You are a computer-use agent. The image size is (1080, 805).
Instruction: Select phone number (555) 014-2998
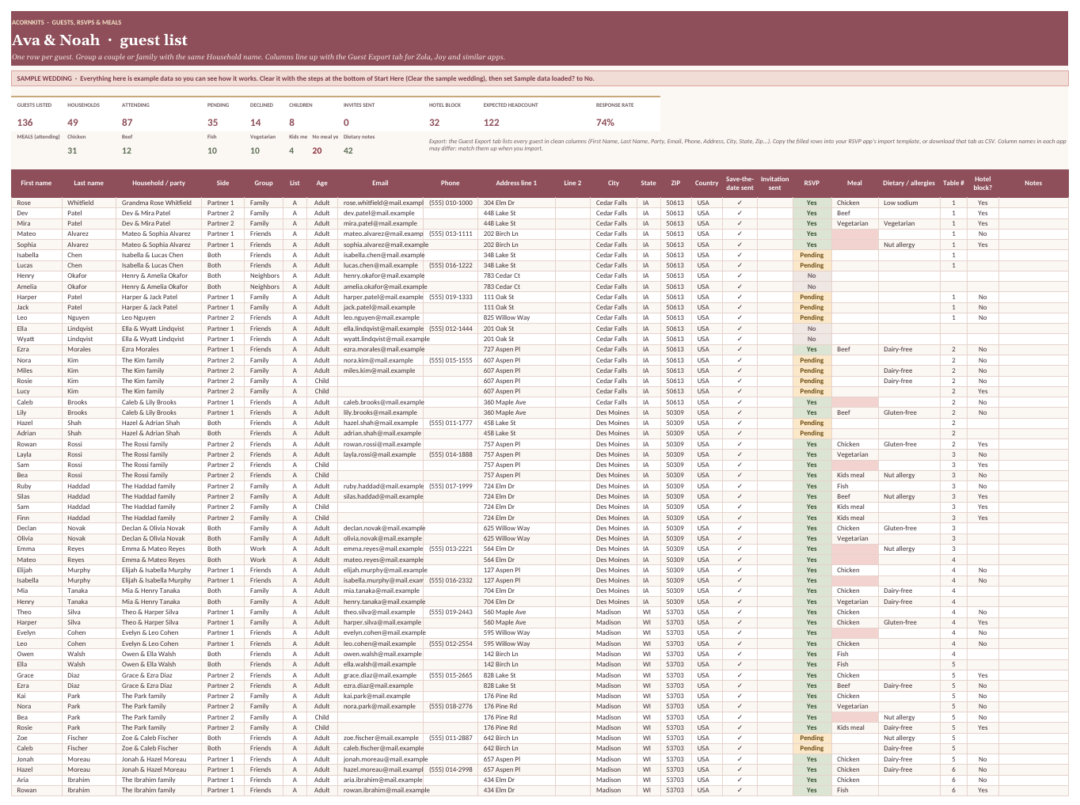(x=451, y=769)
